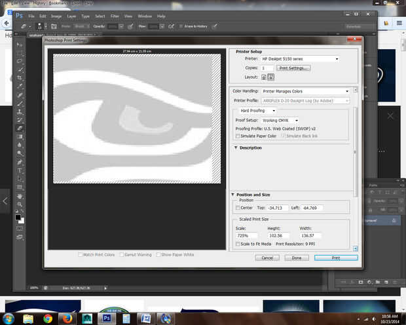Select the Zoom tool in toolbar

coord(20,204)
